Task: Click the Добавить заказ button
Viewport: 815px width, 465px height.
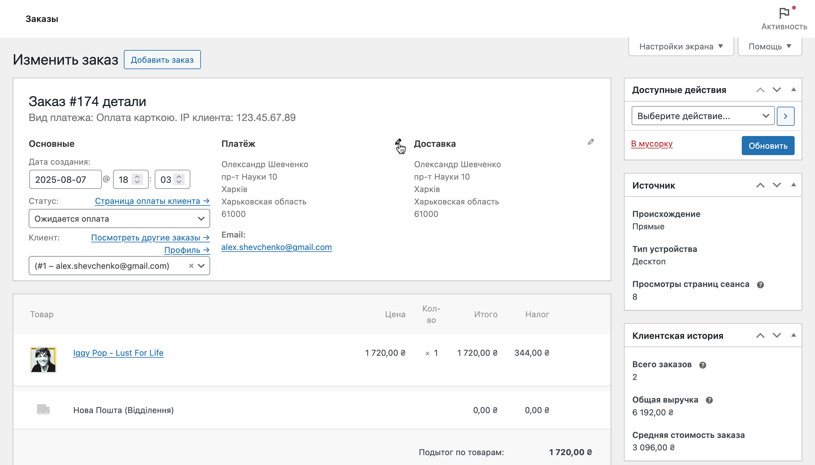Action: pos(162,60)
